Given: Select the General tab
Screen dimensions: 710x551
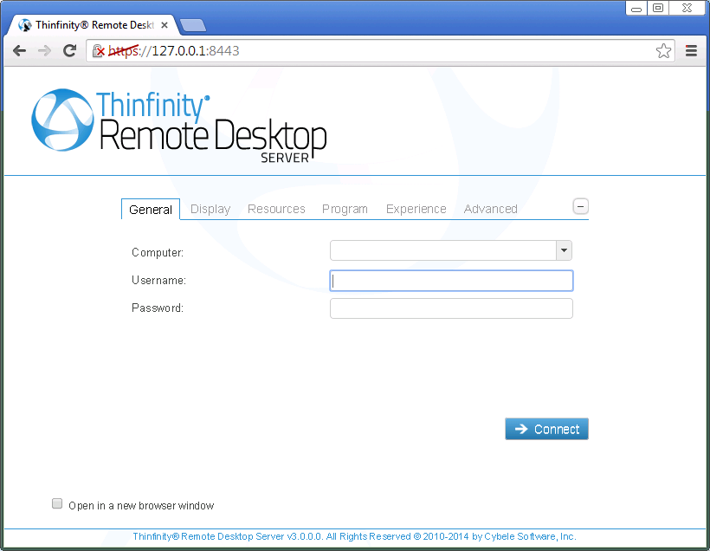Looking at the screenshot, I should coord(151,210).
